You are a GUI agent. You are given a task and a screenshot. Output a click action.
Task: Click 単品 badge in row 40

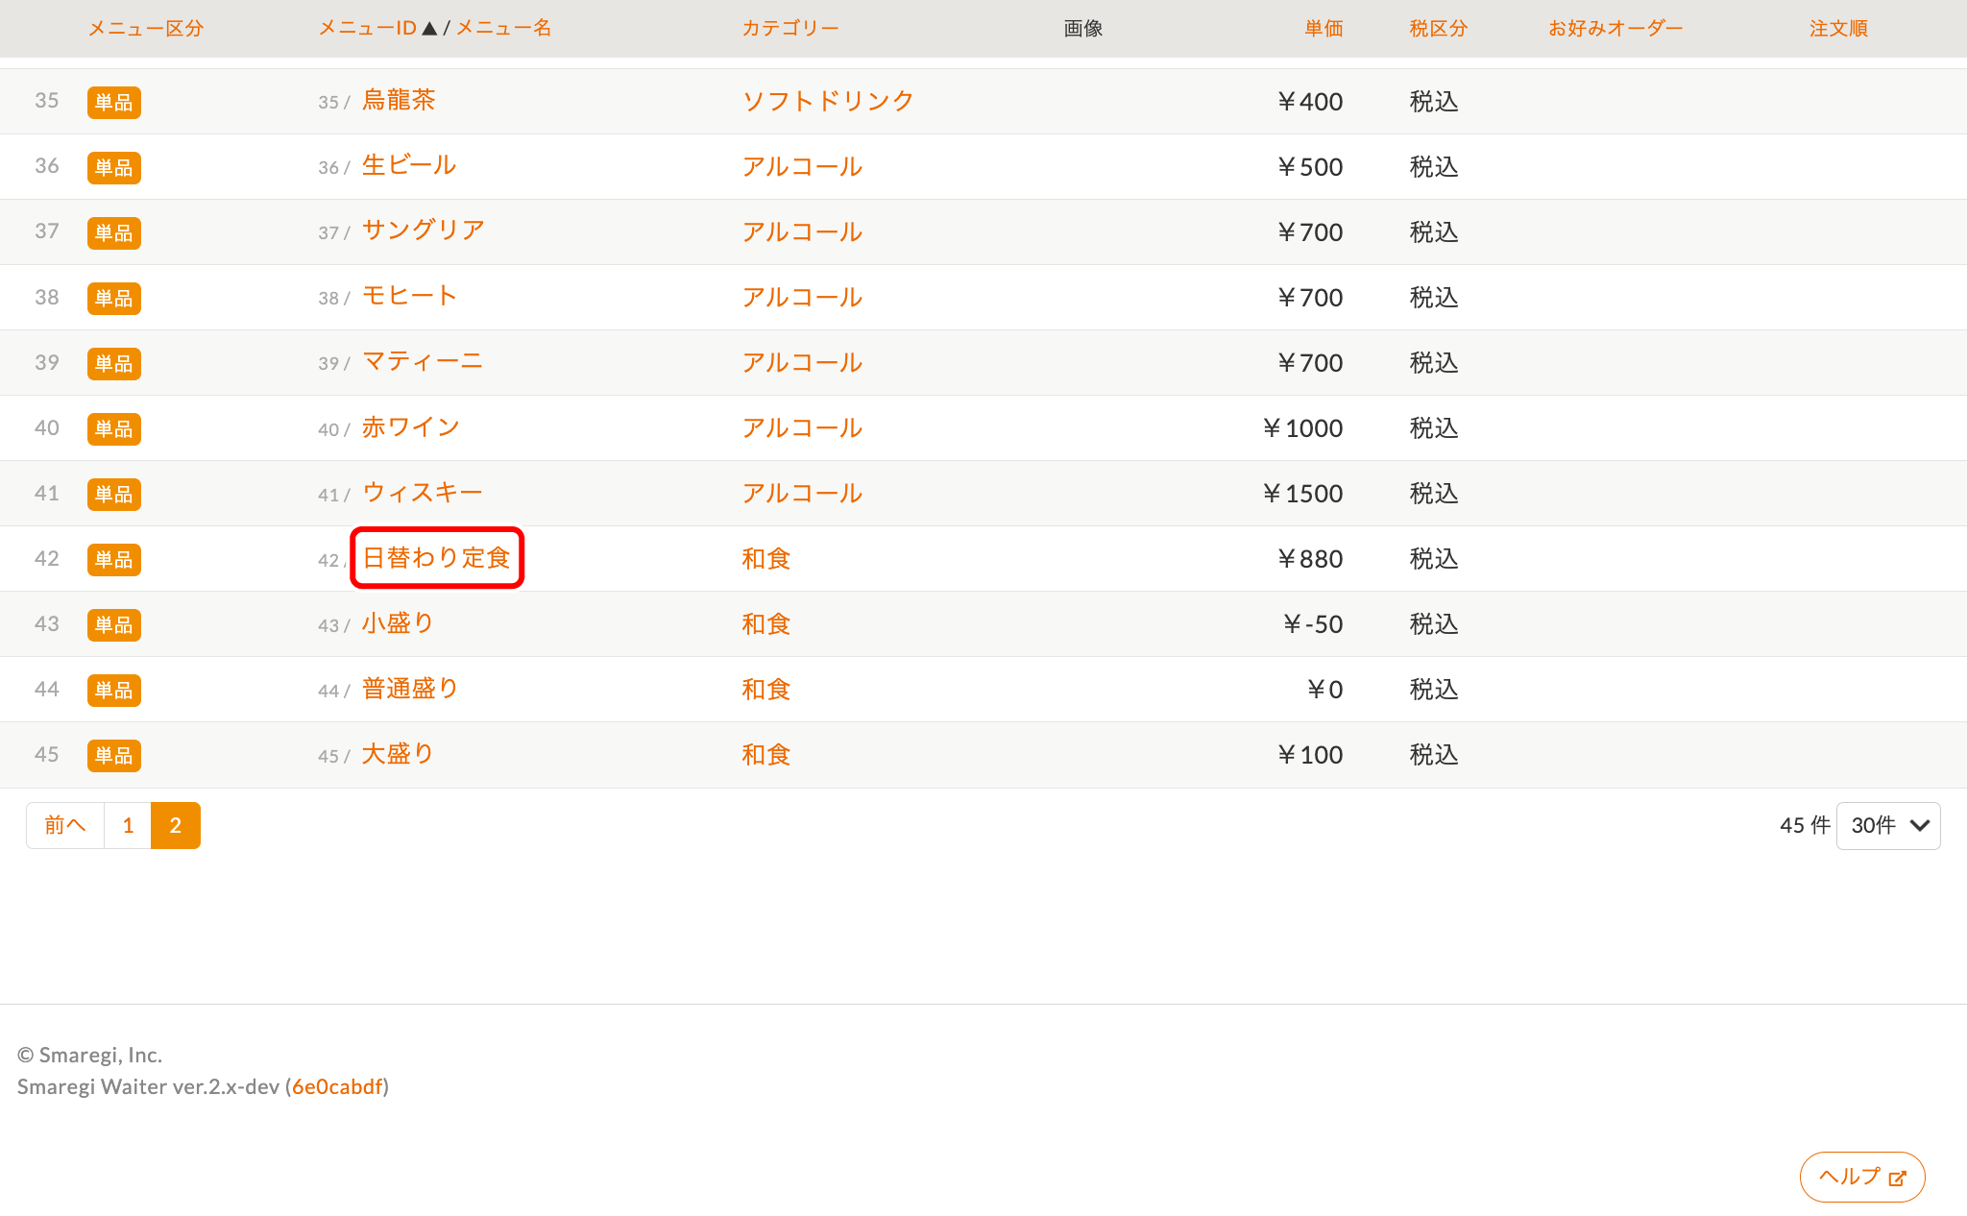point(114,428)
